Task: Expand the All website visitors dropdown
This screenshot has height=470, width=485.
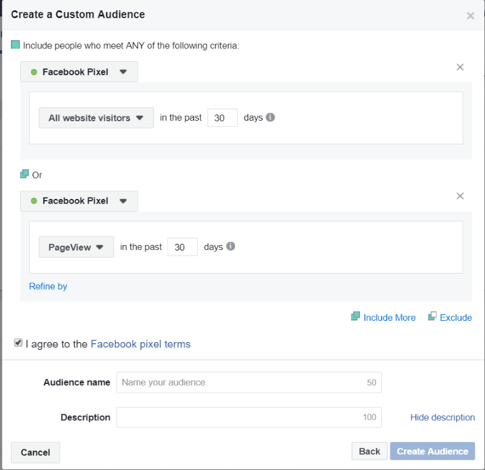Action: (96, 118)
